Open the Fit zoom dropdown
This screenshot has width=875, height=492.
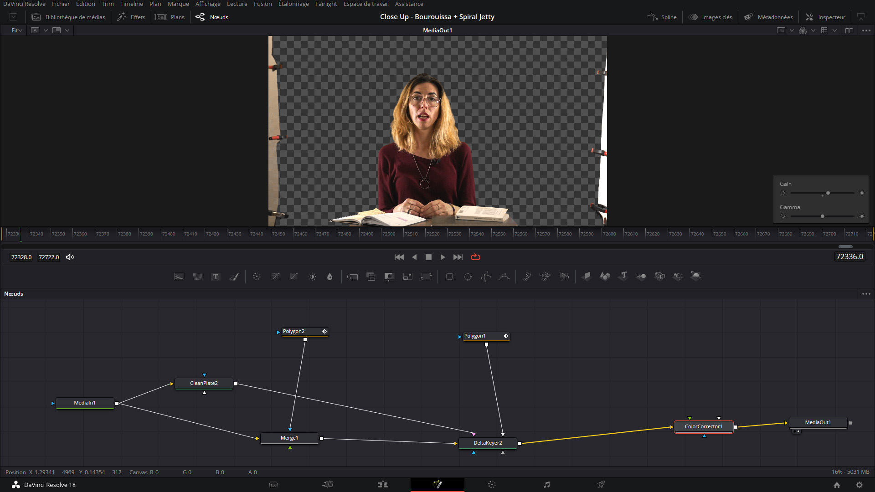click(17, 31)
